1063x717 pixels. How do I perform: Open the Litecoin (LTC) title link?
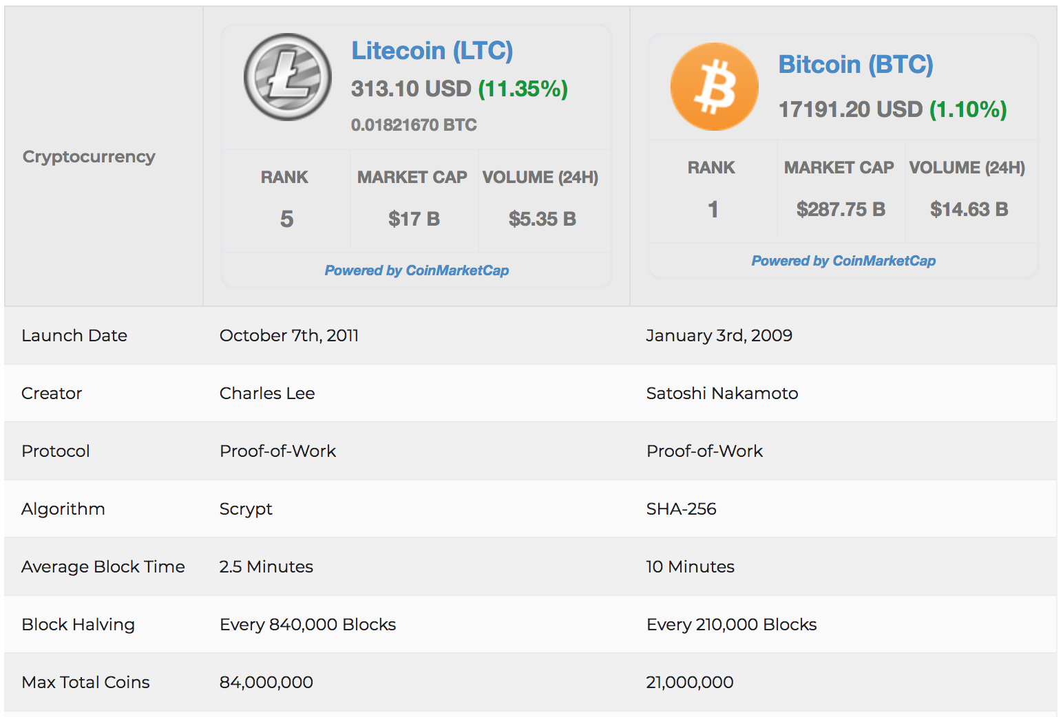[432, 51]
